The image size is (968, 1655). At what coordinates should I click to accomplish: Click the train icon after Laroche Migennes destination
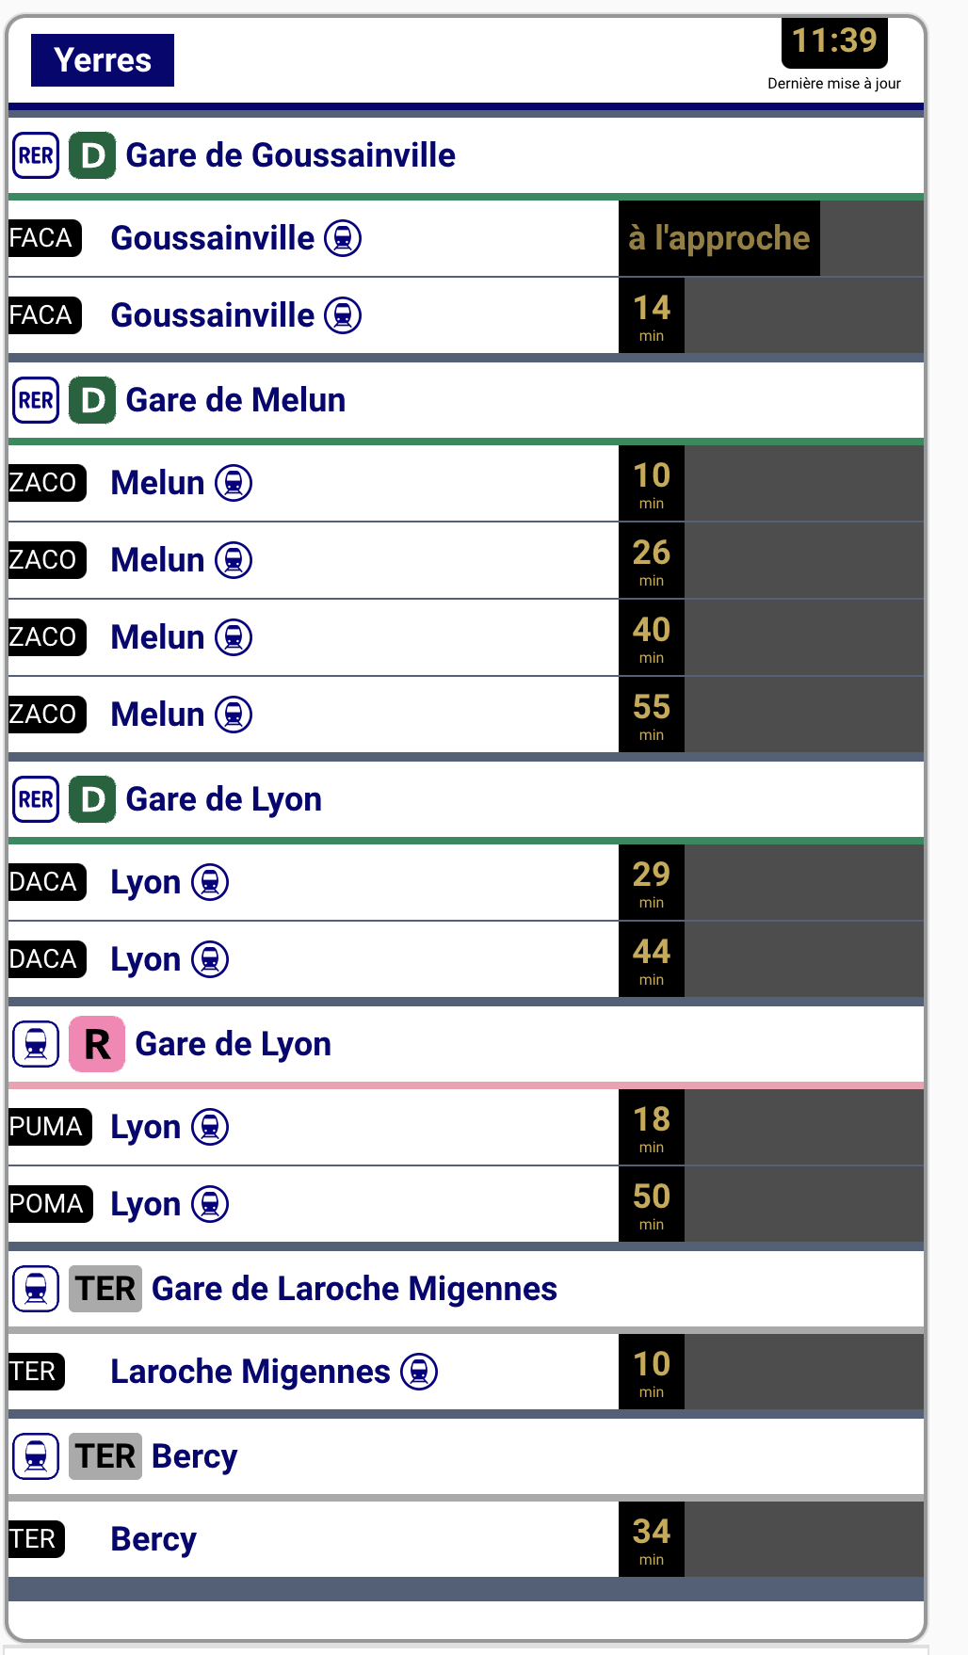419,1372
